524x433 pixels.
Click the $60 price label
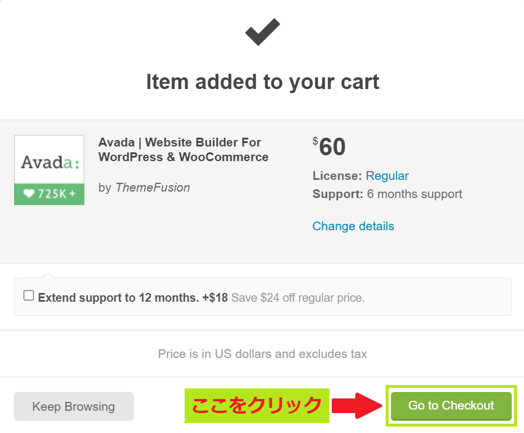tap(328, 147)
